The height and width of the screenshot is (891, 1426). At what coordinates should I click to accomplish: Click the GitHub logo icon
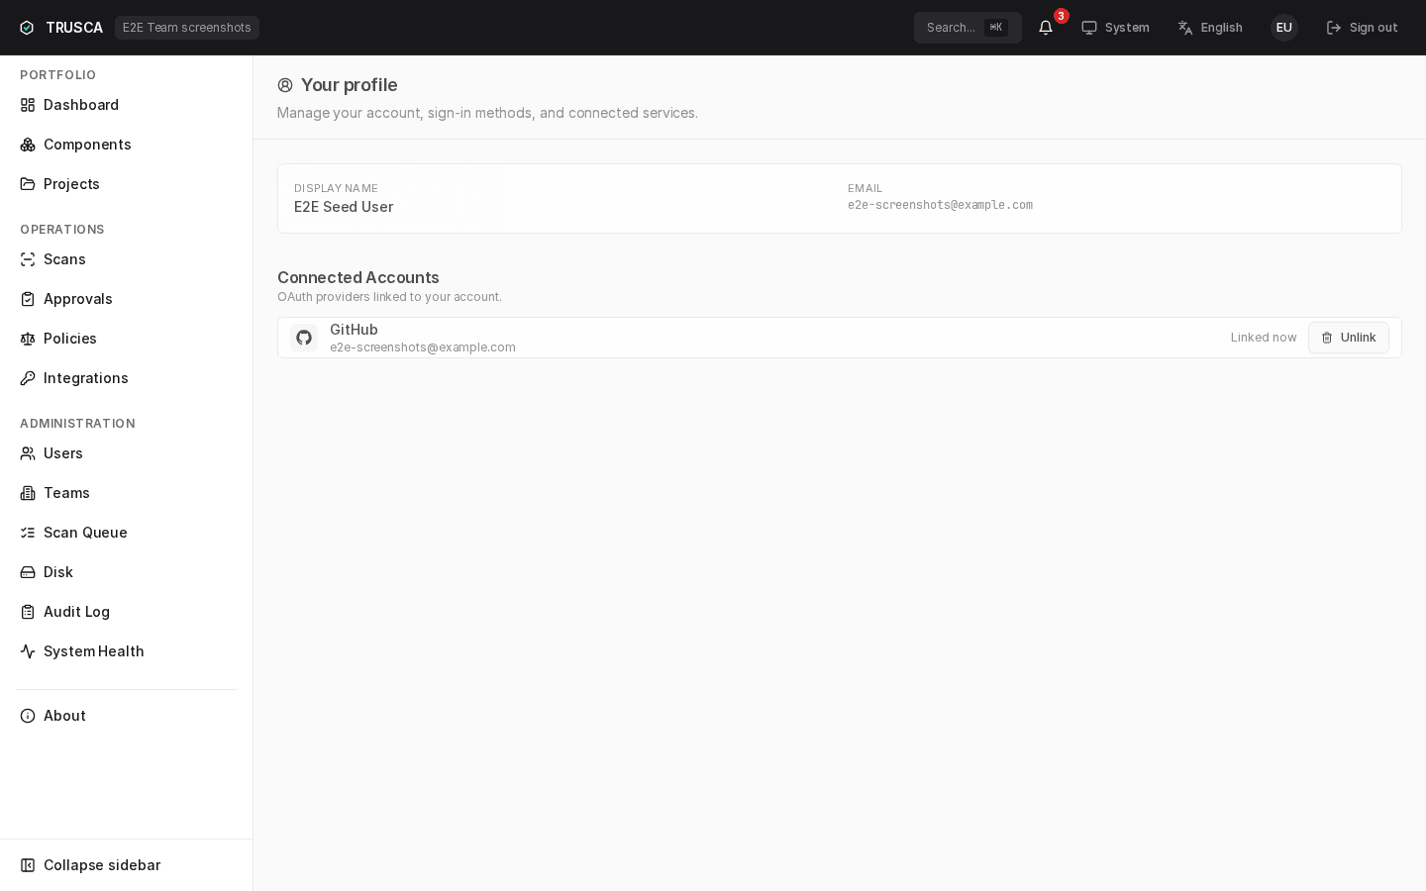(304, 338)
